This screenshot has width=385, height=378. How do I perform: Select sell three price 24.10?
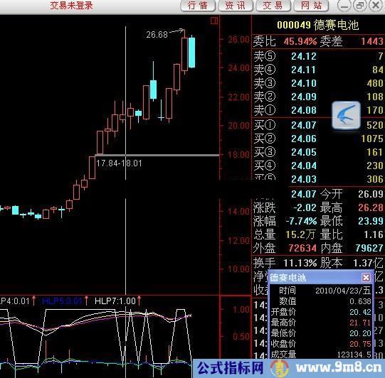[x=304, y=83]
